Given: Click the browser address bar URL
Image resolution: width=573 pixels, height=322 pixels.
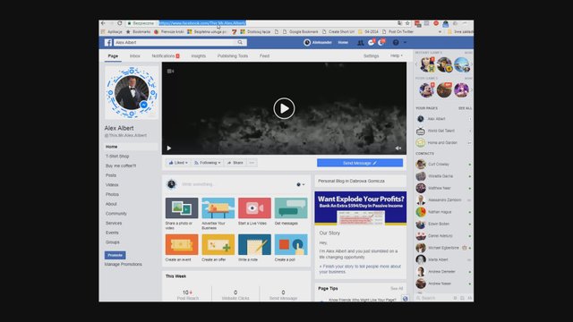Looking at the screenshot, I should point(202,23).
